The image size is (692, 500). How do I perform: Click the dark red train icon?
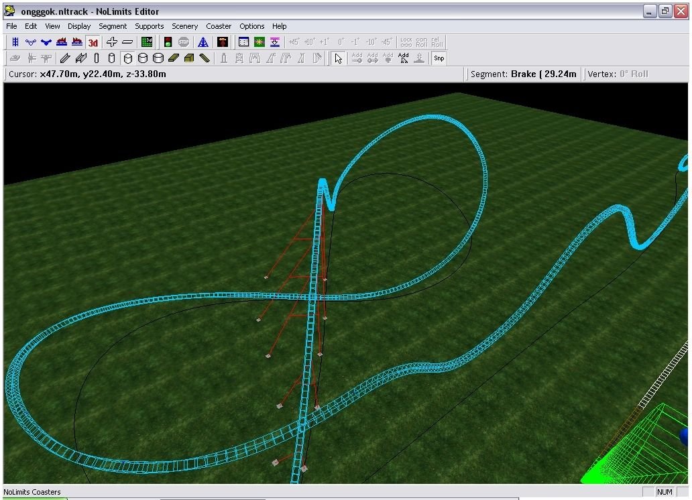click(x=223, y=42)
